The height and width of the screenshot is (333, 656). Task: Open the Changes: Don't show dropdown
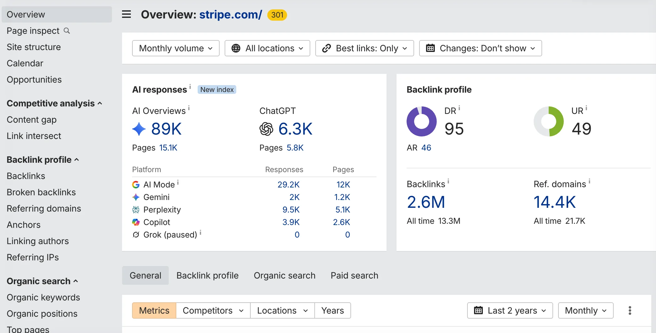click(x=480, y=48)
